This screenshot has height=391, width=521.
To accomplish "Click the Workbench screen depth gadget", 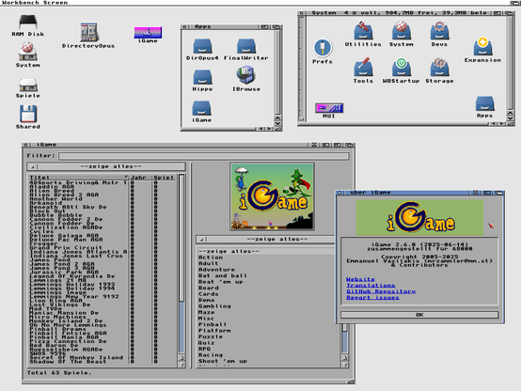I will point(515,3).
